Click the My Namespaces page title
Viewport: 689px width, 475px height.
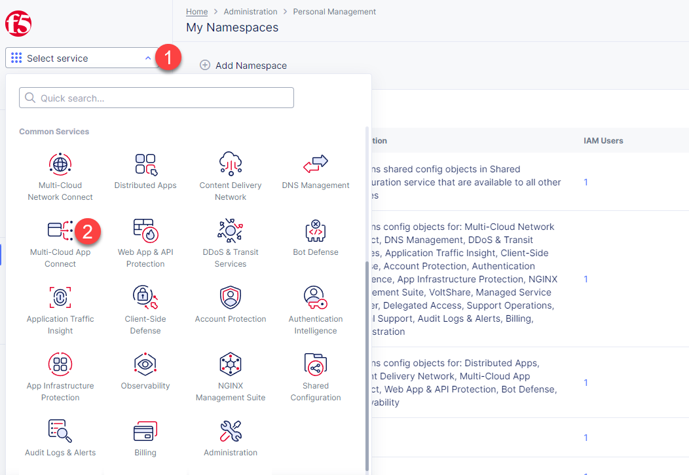(232, 28)
